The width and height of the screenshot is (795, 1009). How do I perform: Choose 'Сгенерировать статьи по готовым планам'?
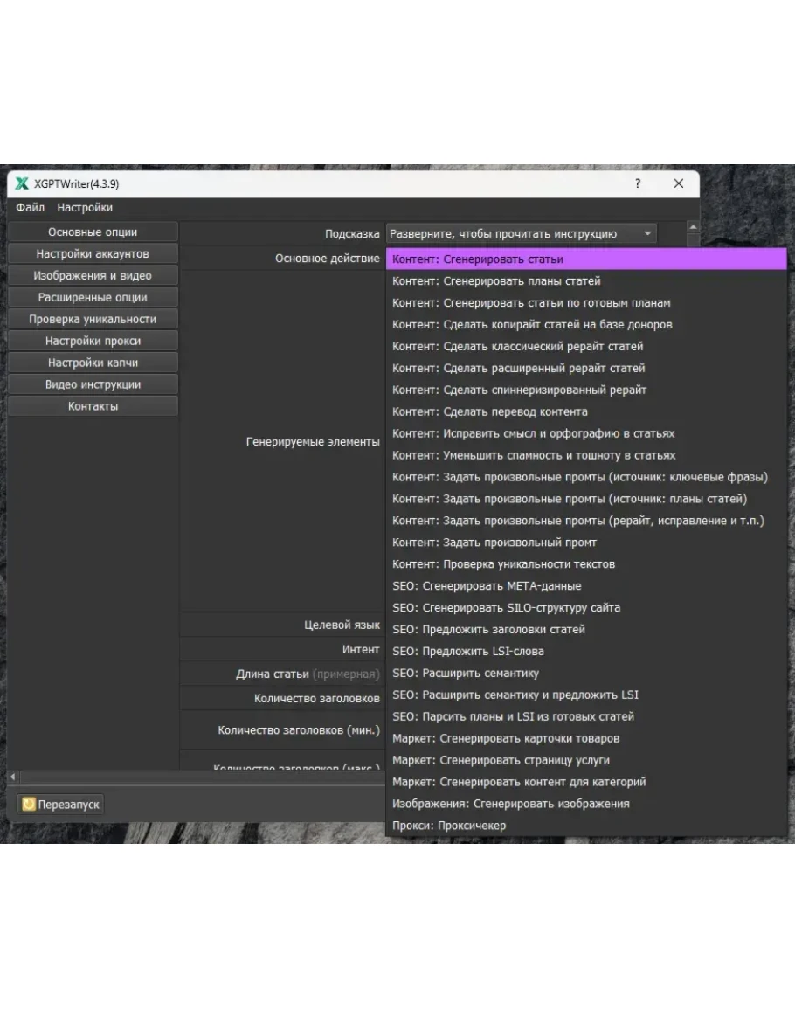[x=586, y=303]
